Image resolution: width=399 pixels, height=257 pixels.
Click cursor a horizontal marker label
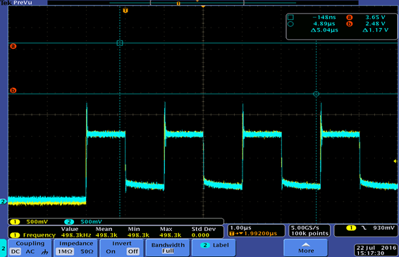click(x=13, y=46)
